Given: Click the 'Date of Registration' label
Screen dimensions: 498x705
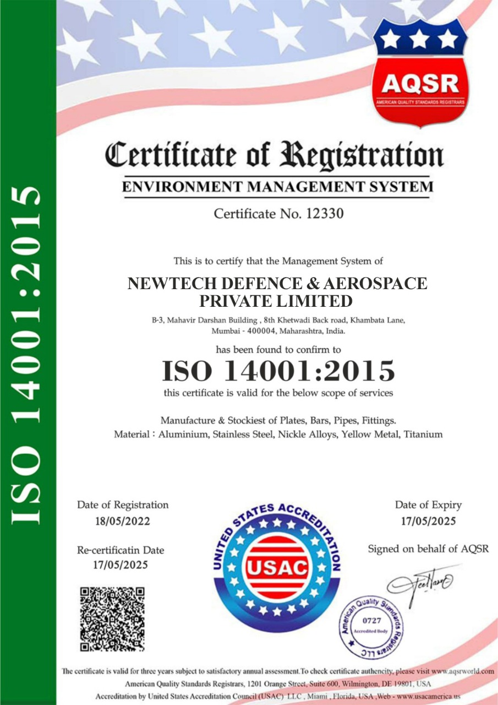Looking at the screenshot, I should coord(123,505).
